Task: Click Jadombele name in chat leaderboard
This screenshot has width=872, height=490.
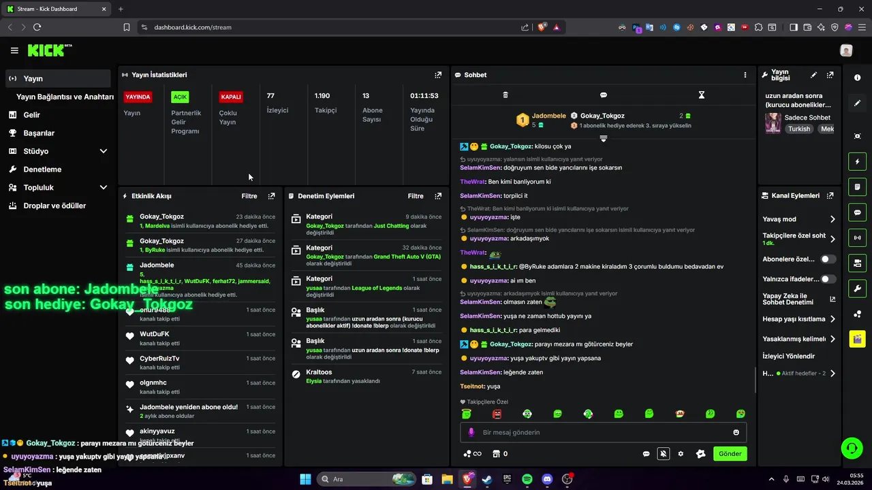Action: point(549,116)
